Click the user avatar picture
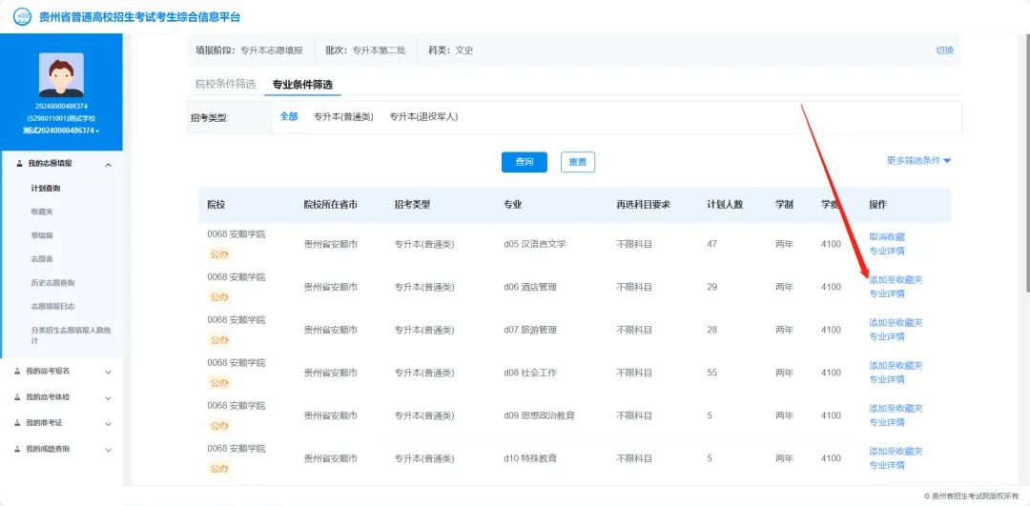This screenshot has width=1030, height=506. pyautogui.click(x=61, y=74)
